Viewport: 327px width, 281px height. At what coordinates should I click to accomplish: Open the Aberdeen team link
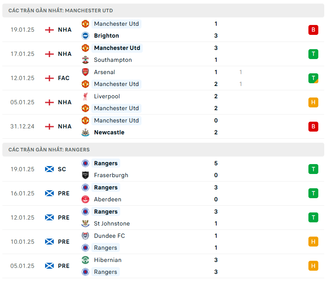click(x=108, y=199)
